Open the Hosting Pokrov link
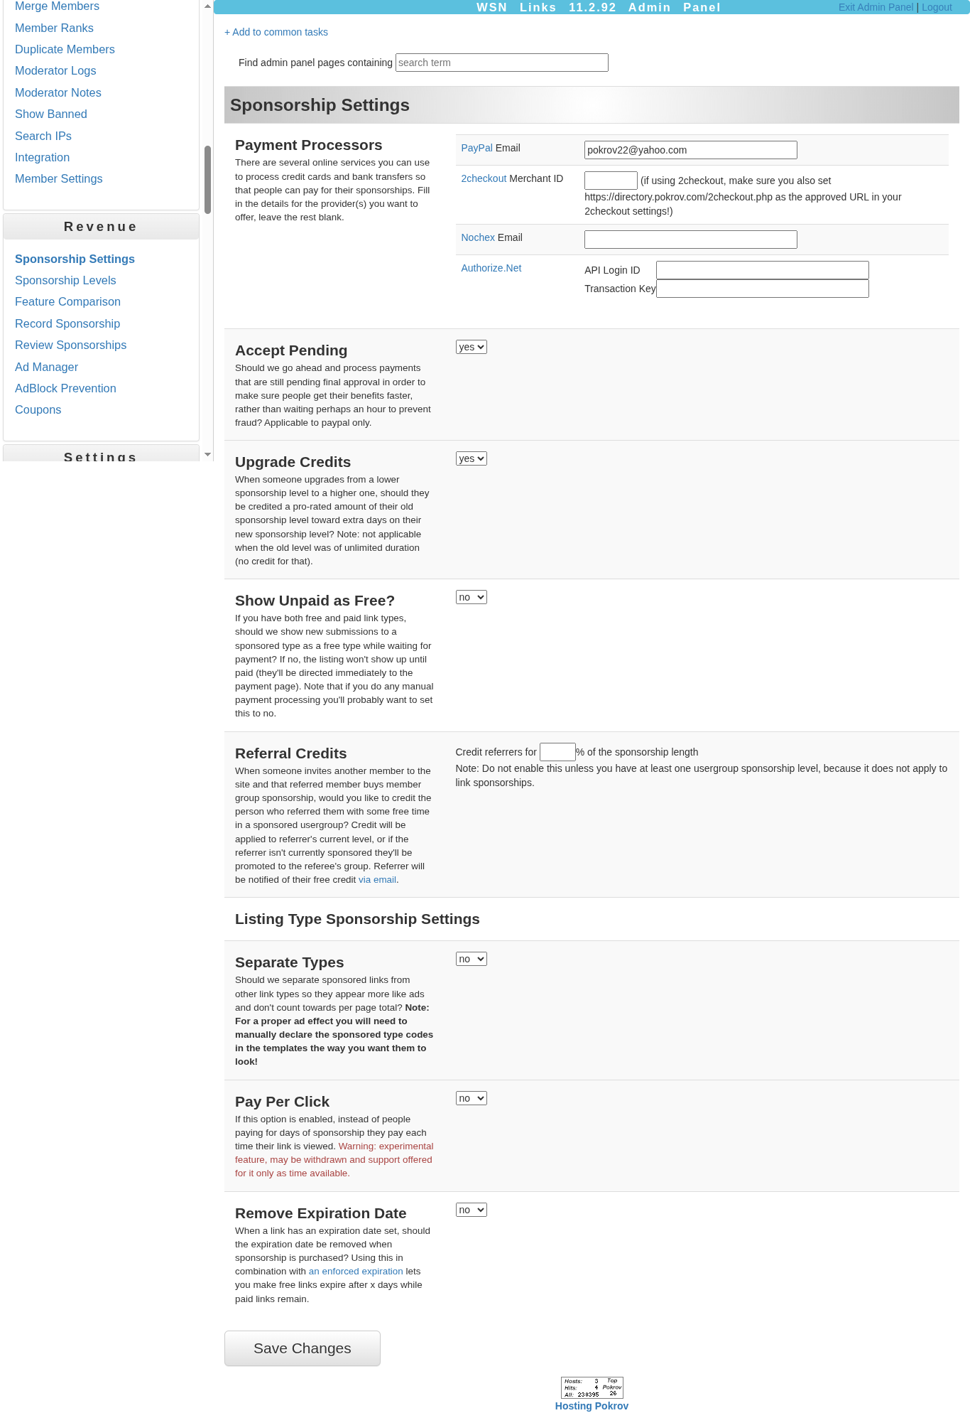 (x=592, y=1406)
